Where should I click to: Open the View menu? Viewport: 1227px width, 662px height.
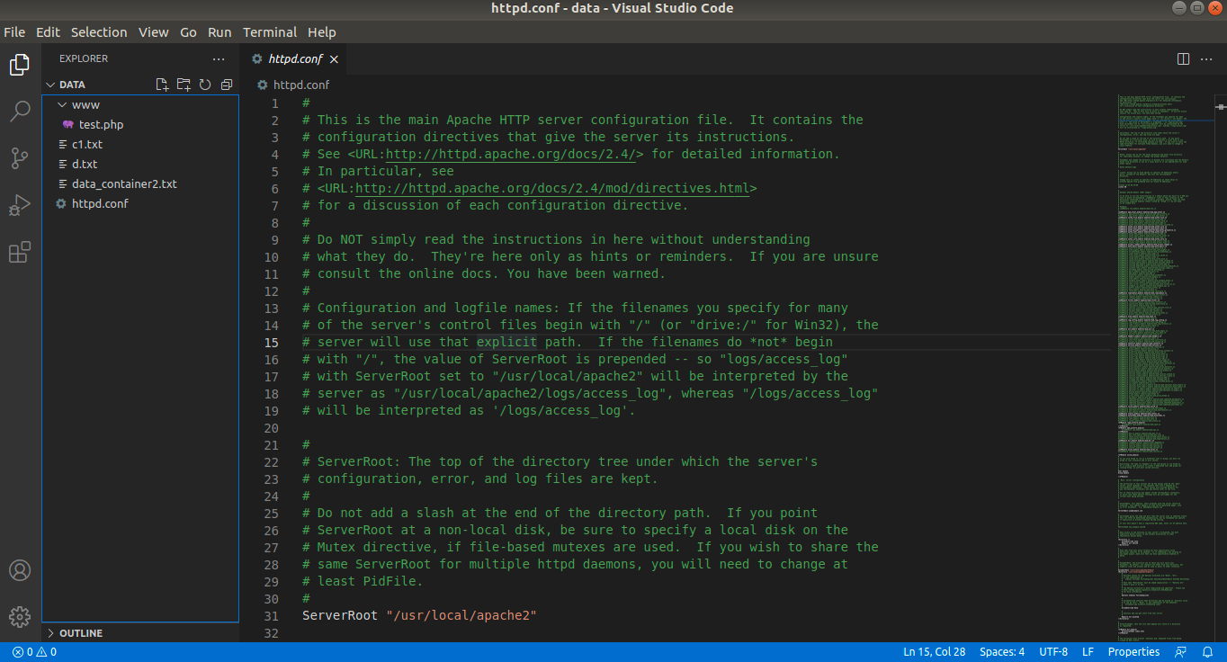pyautogui.click(x=153, y=31)
